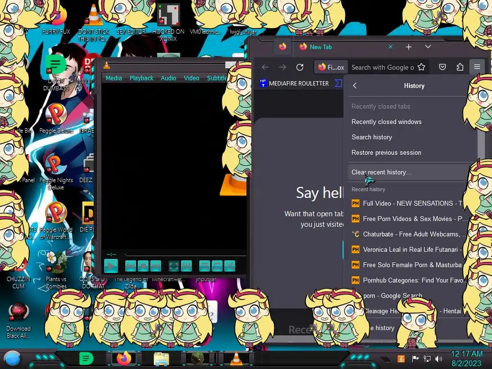
Task: Open File Explorer from taskbar
Action: click(161, 359)
